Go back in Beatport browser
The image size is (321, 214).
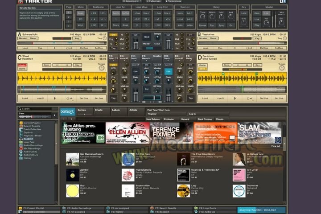pos(63,119)
